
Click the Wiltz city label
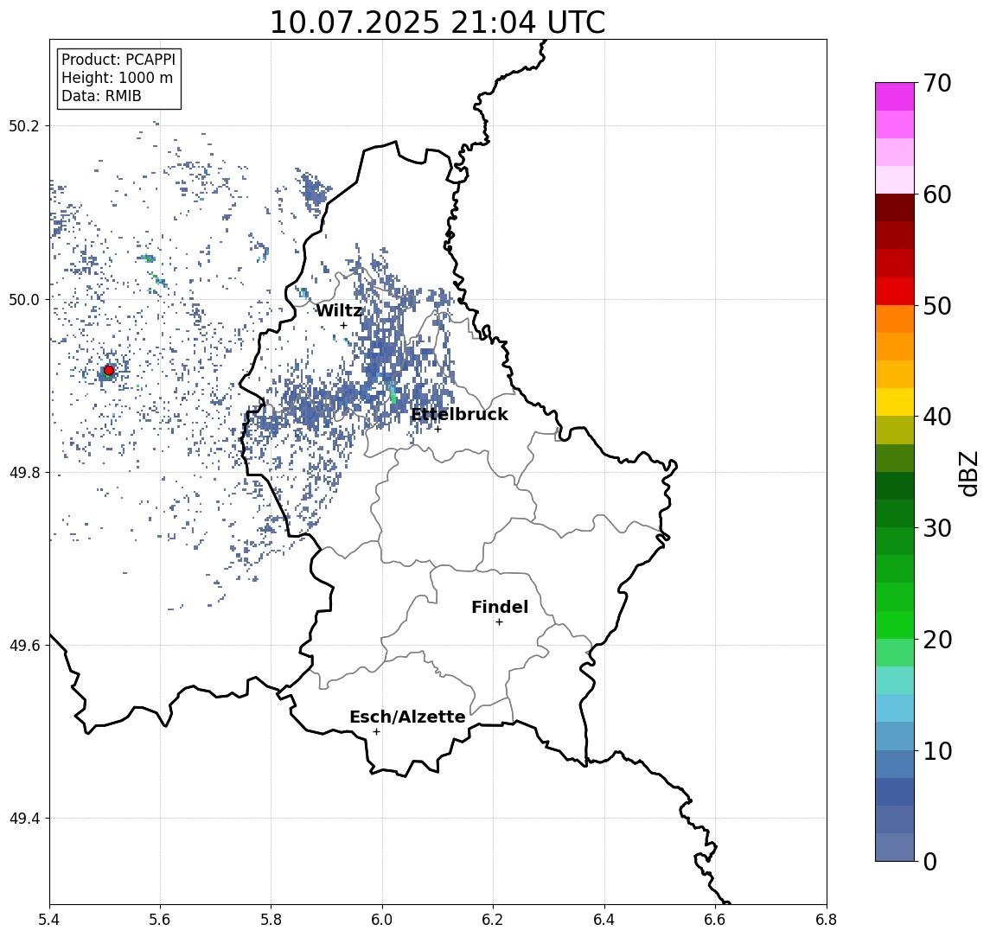coord(339,310)
